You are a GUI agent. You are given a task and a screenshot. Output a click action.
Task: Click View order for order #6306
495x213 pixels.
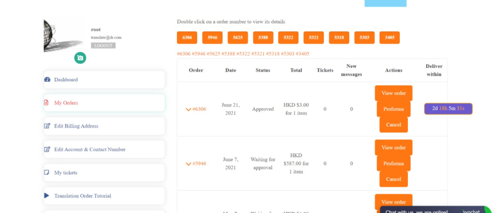pyautogui.click(x=393, y=93)
